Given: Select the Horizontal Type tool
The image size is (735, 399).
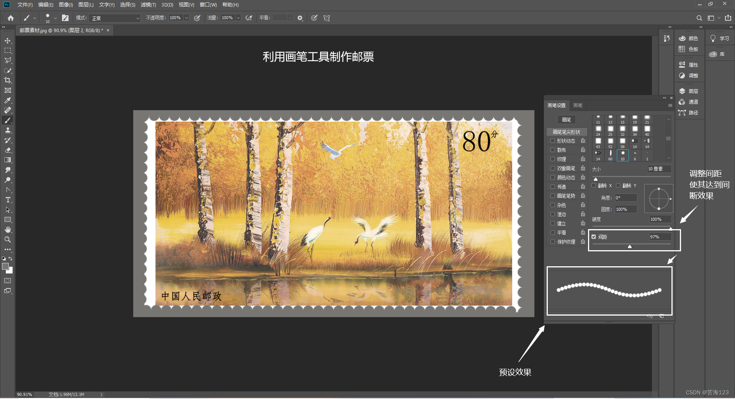Looking at the screenshot, I should coord(8,200).
